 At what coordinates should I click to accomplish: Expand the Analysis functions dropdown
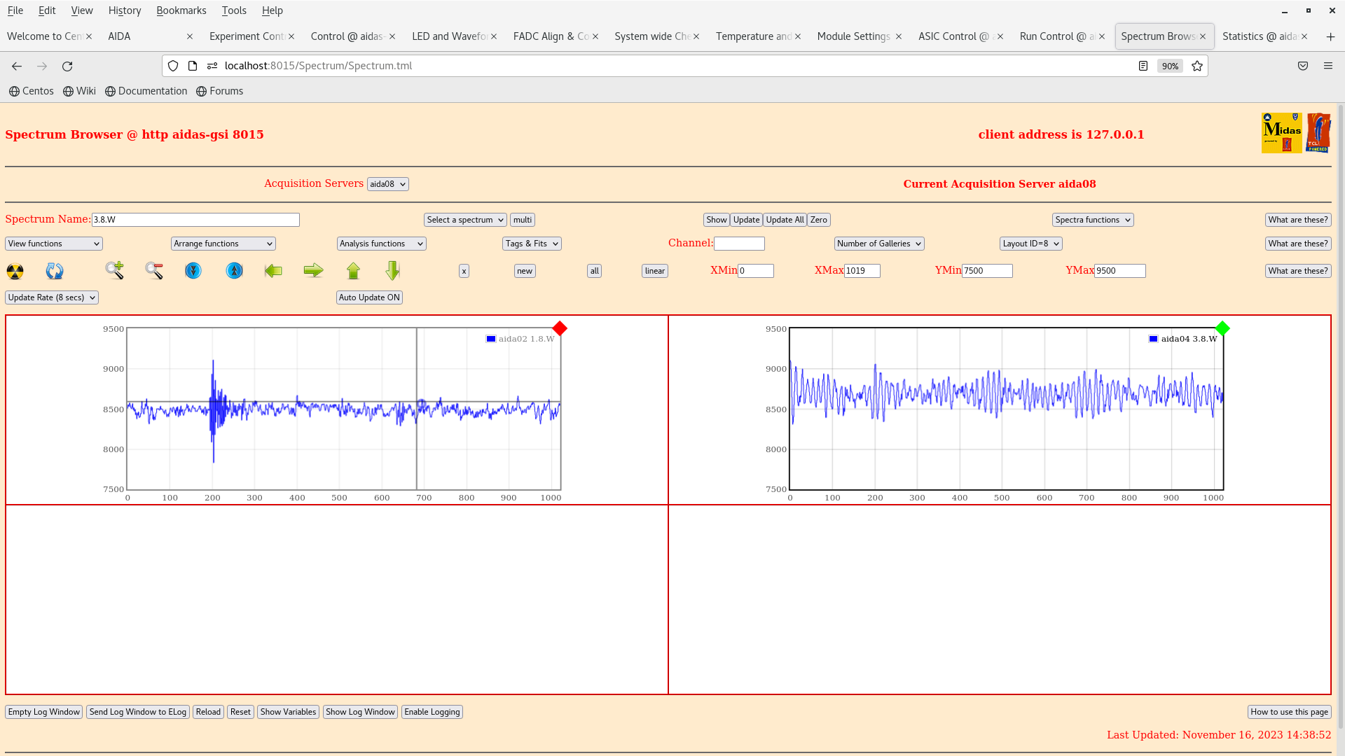coord(381,244)
